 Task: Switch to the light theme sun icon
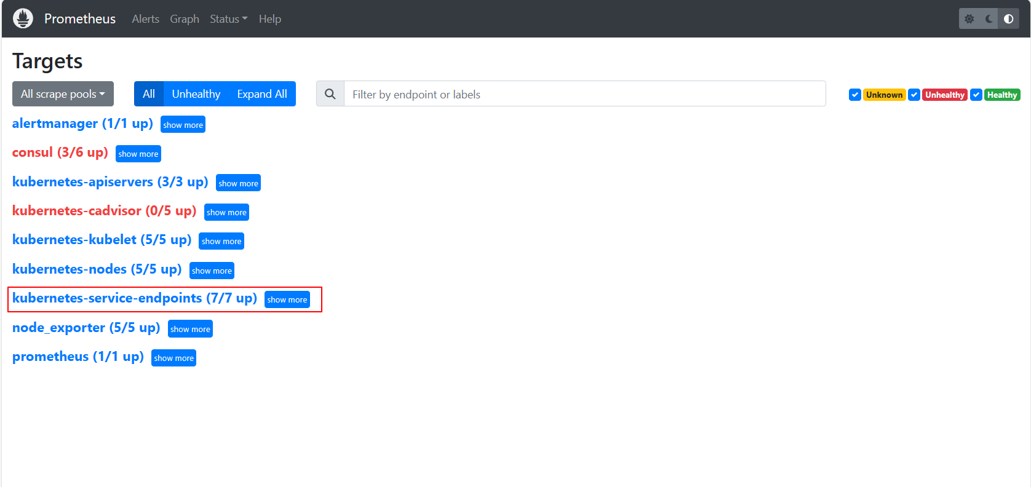point(969,19)
